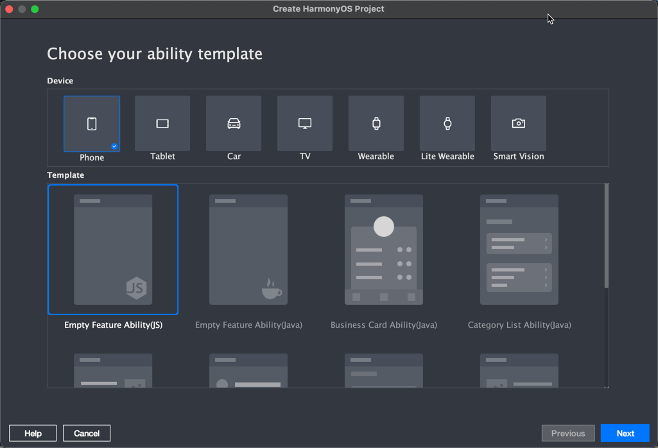This screenshot has height=448, width=658.
Task: Pick the Smart Vision camera icon
Action: (519, 123)
